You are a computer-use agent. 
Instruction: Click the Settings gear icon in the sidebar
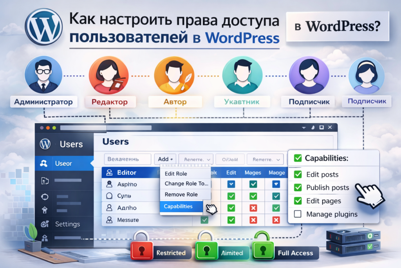pos(45,224)
